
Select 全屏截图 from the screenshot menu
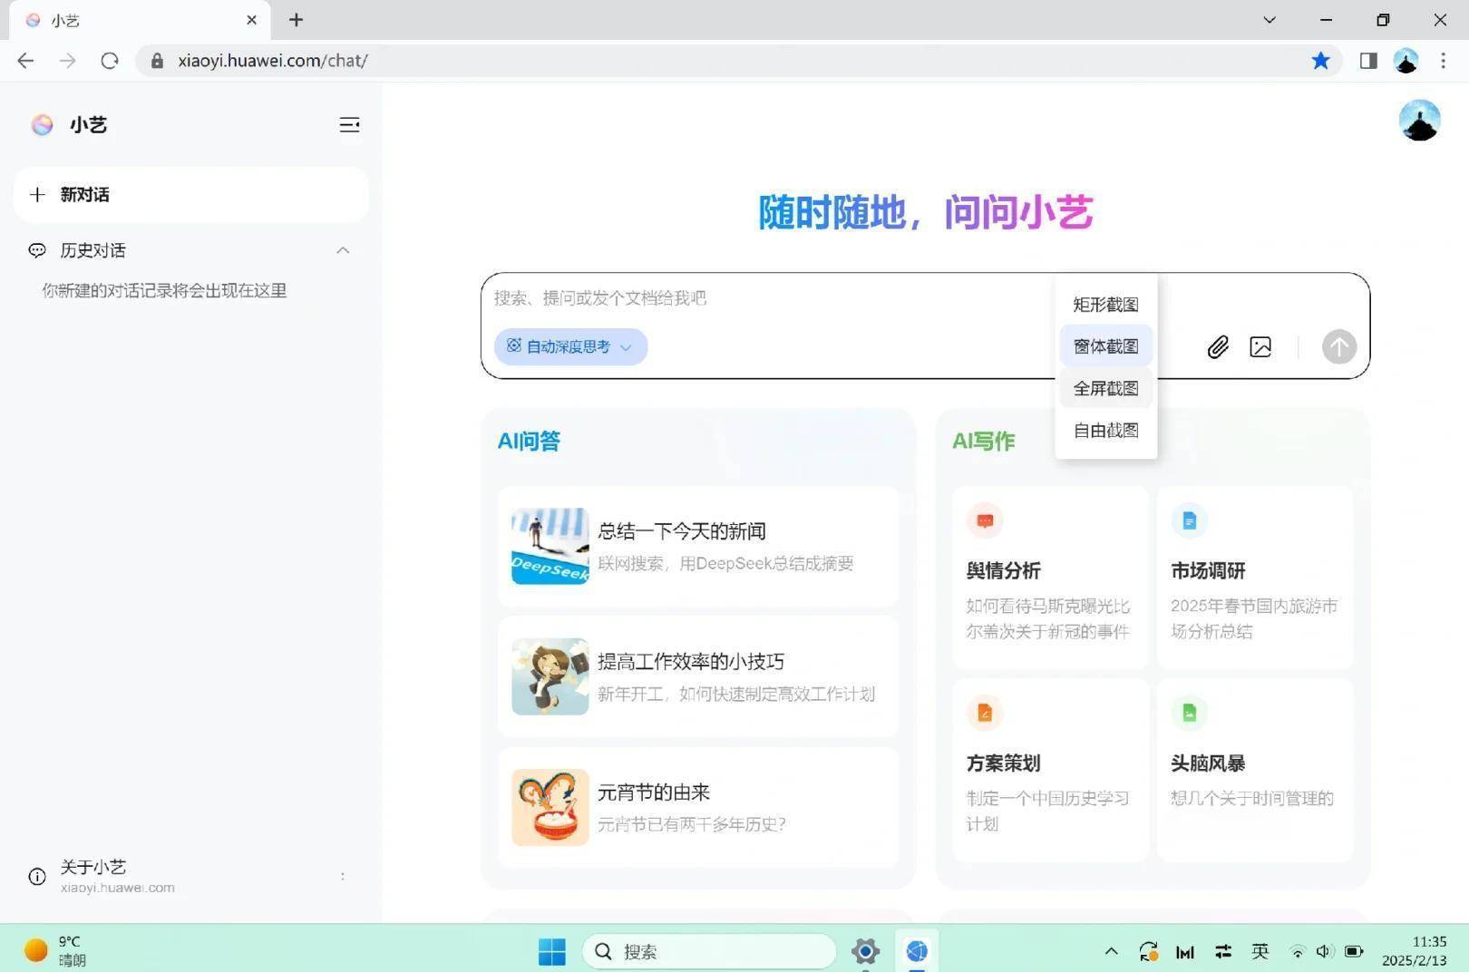pyautogui.click(x=1105, y=387)
